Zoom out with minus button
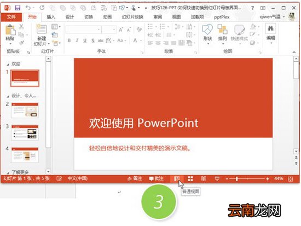The width and height of the screenshot is (301, 226). pyautogui.click(x=227, y=179)
